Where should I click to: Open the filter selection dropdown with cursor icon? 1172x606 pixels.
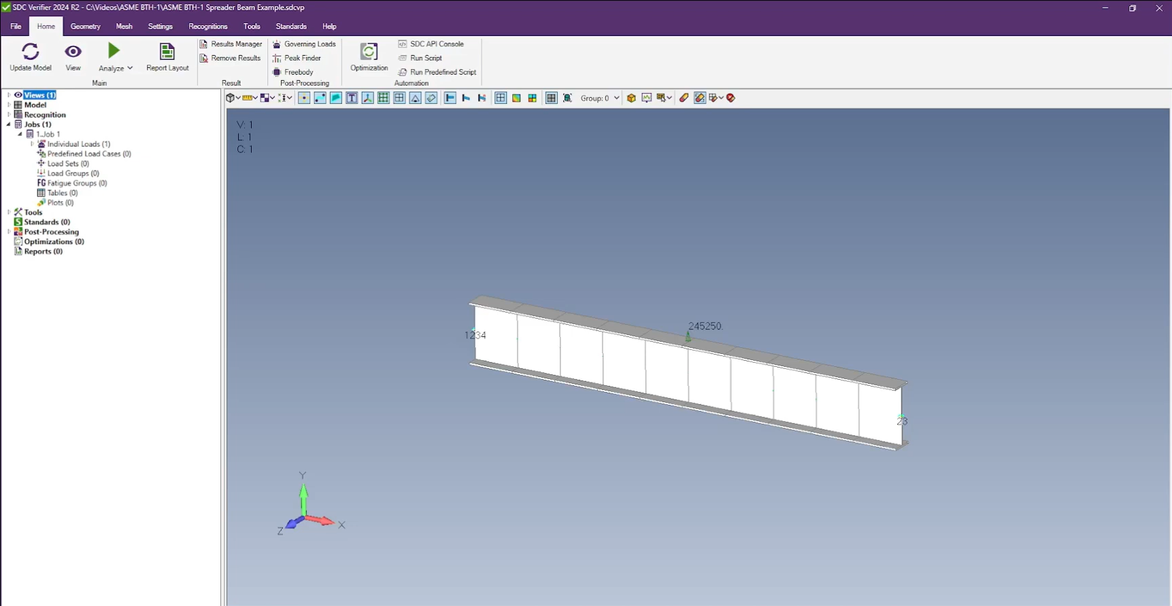click(664, 98)
